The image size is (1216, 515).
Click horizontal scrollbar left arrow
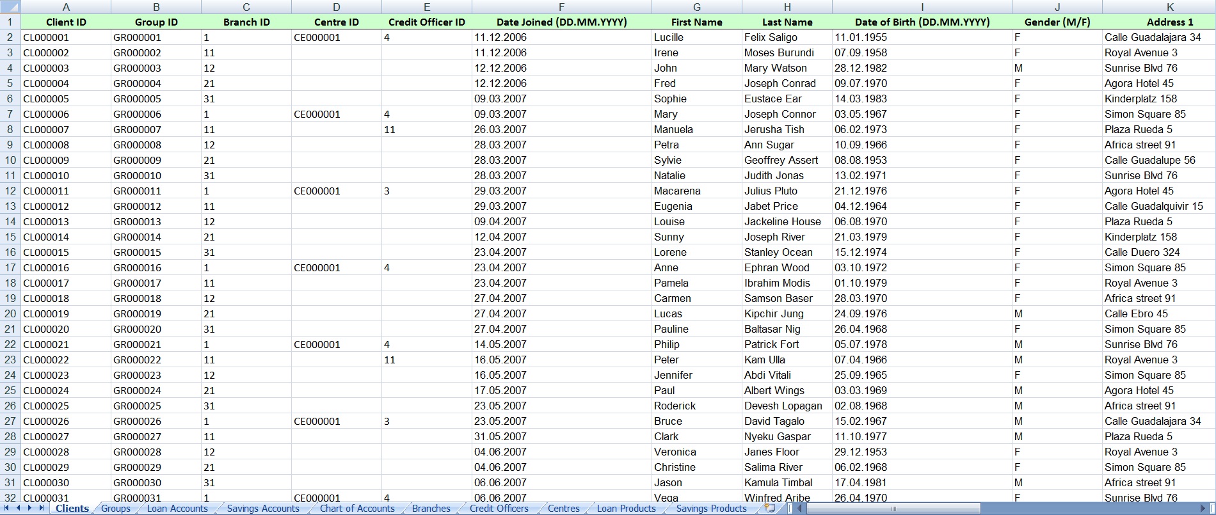(799, 509)
